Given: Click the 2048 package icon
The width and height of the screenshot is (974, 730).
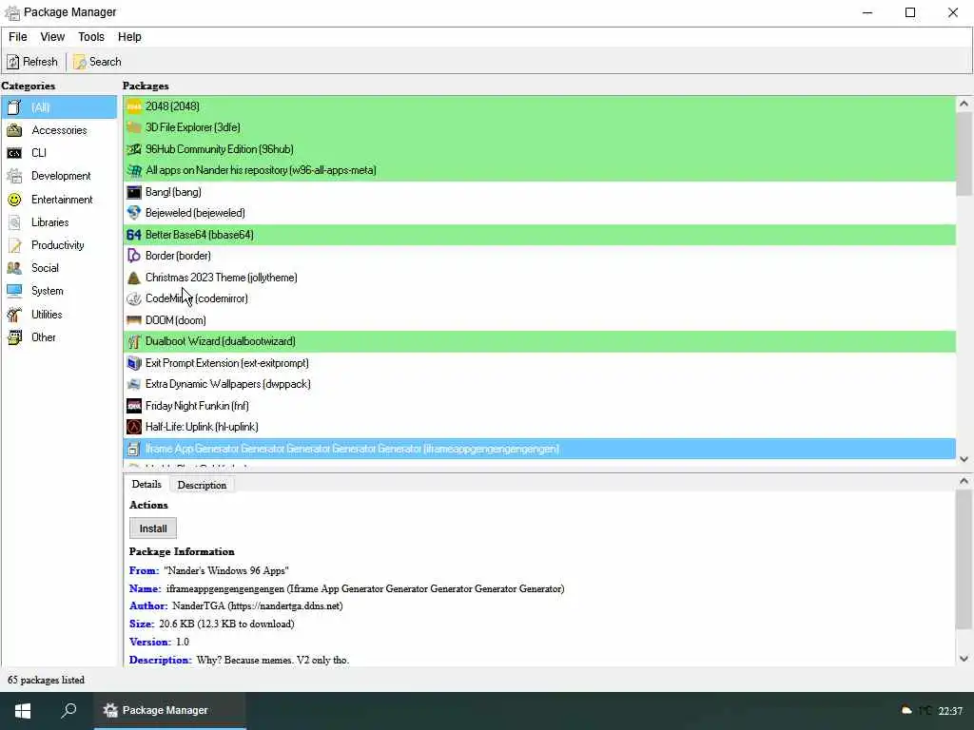Looking at the screenshot, I should point(134,106).
